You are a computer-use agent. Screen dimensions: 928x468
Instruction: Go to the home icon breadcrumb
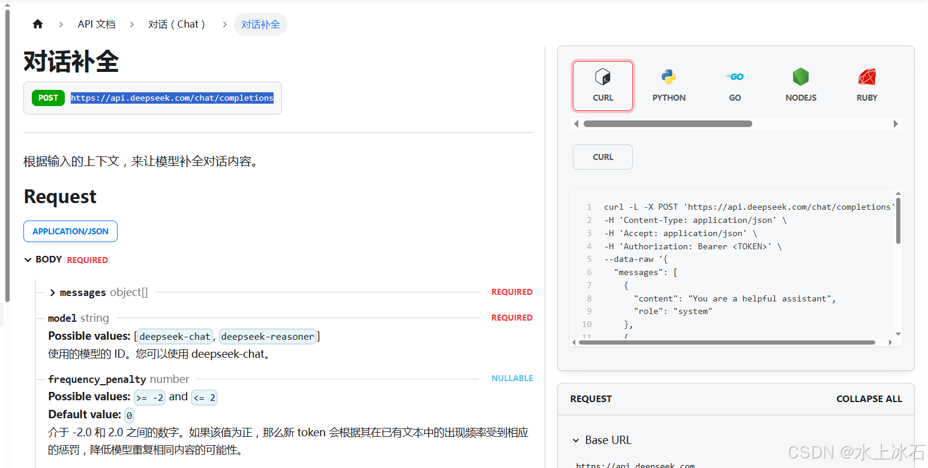coord(38,24)
